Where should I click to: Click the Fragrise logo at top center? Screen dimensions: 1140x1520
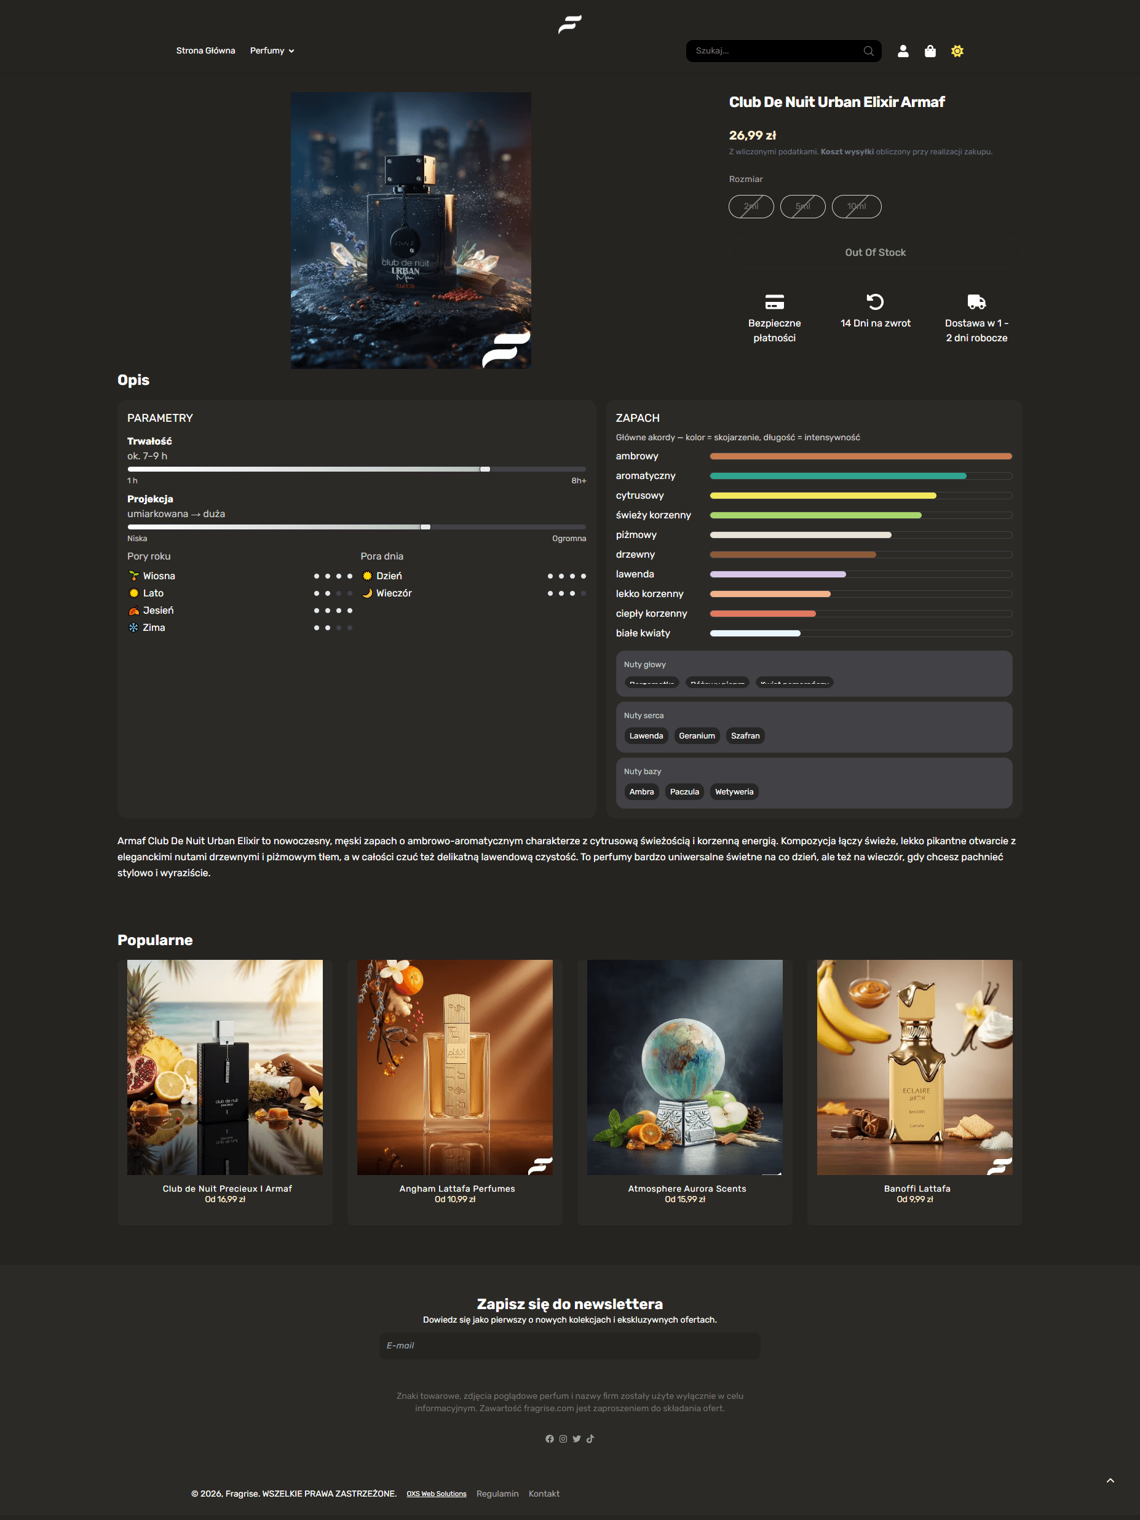pos(569,25)
